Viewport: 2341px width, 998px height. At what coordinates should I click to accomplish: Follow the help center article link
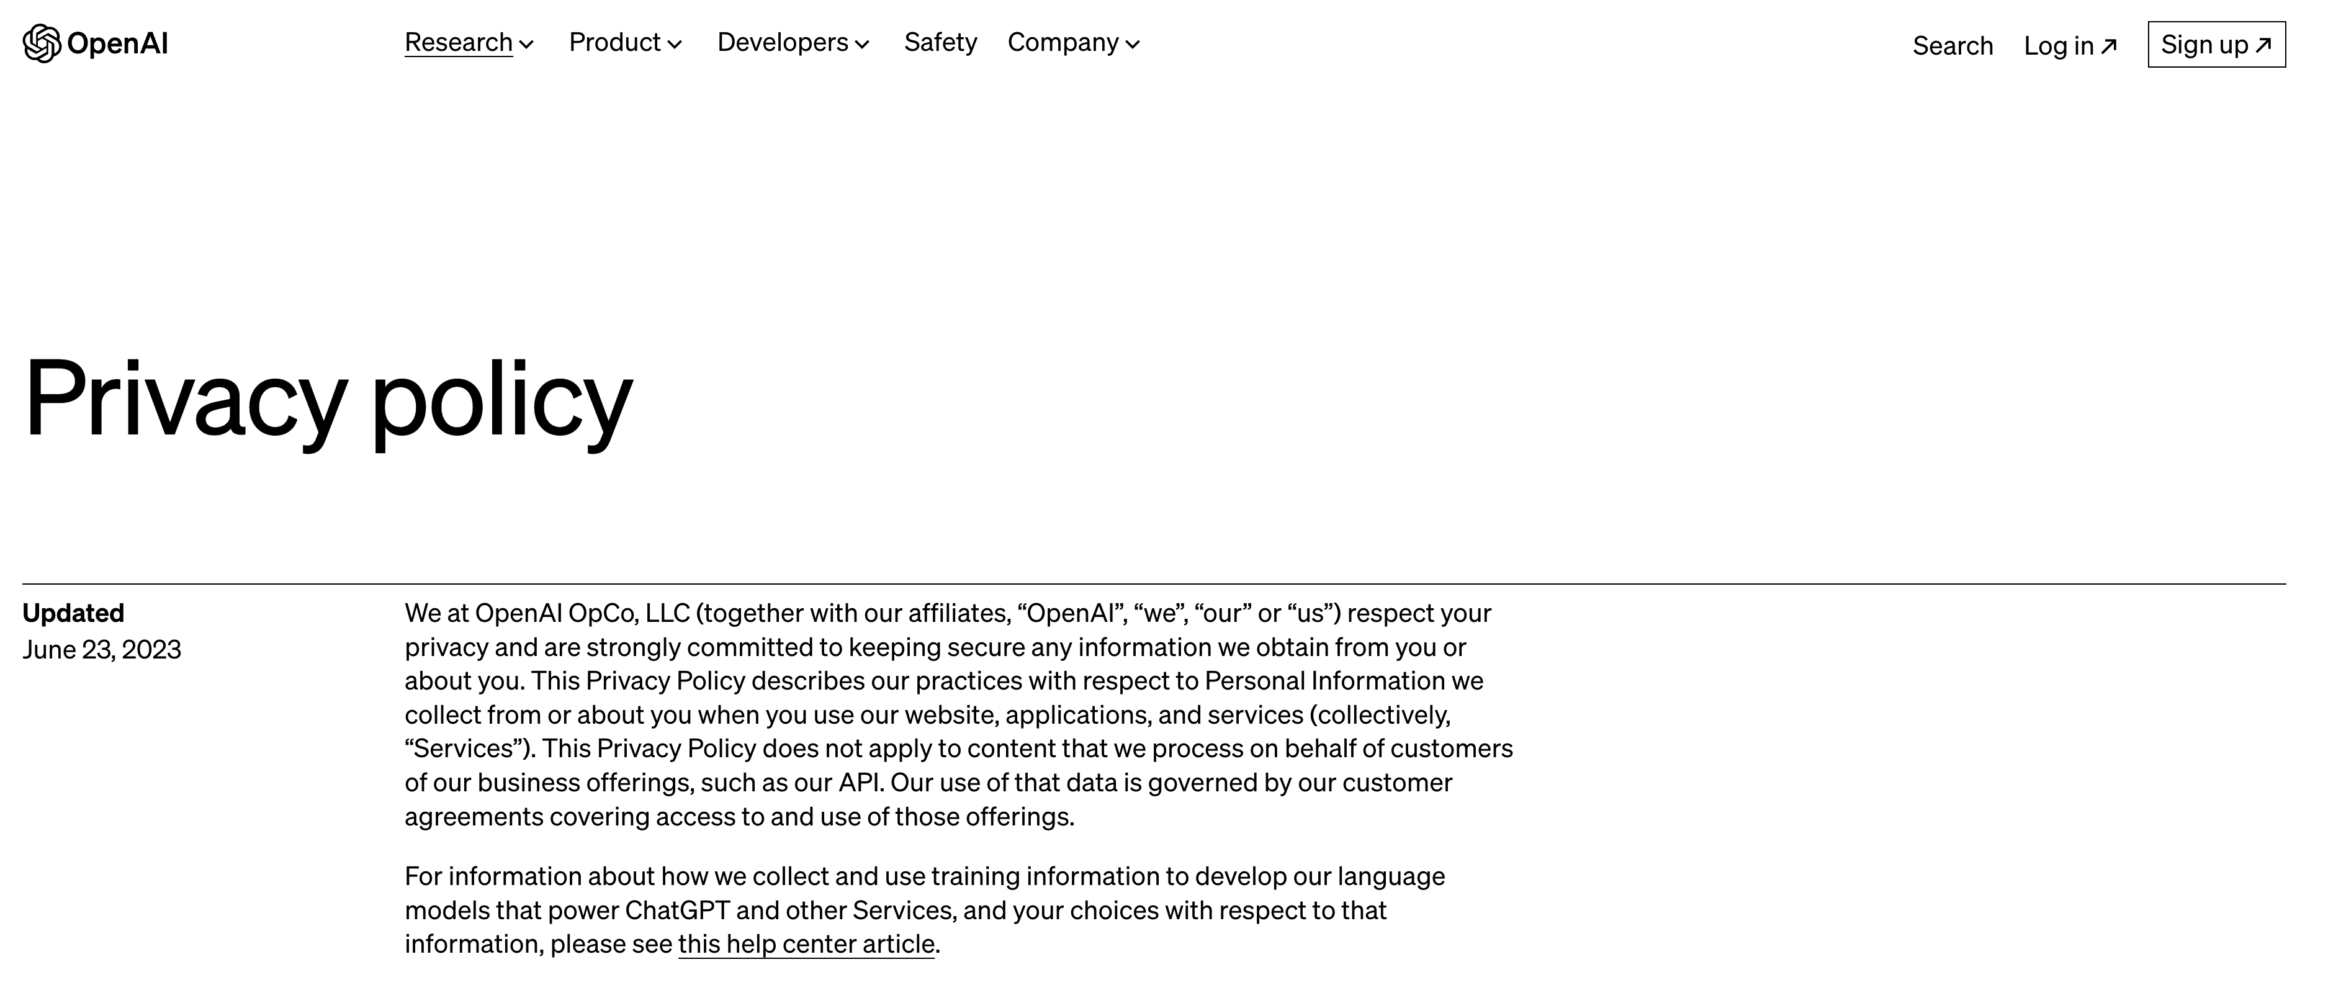(806, 945)
